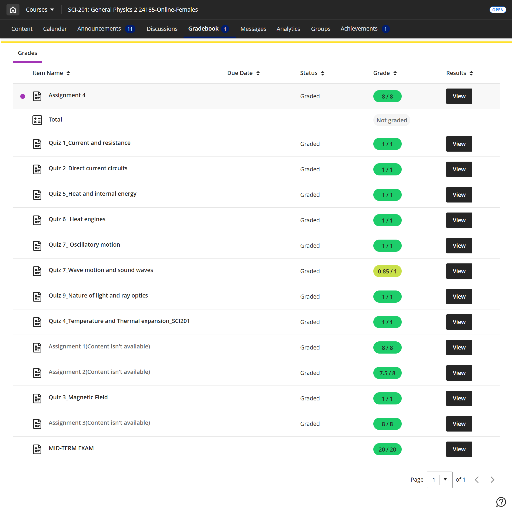Sort by Item Name column
The height and width of the screenshot is (516, 512).
coord(51,73)
